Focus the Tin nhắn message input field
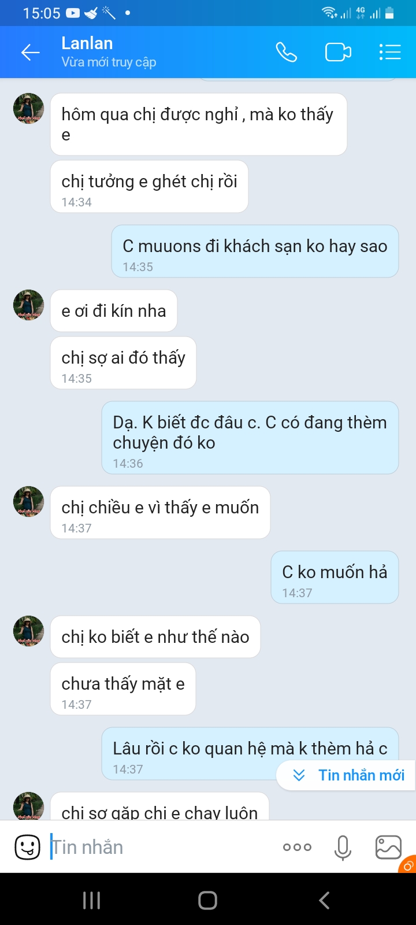Image resolution: width=416 pixels, height=925 pixels. tap(162, 848)
